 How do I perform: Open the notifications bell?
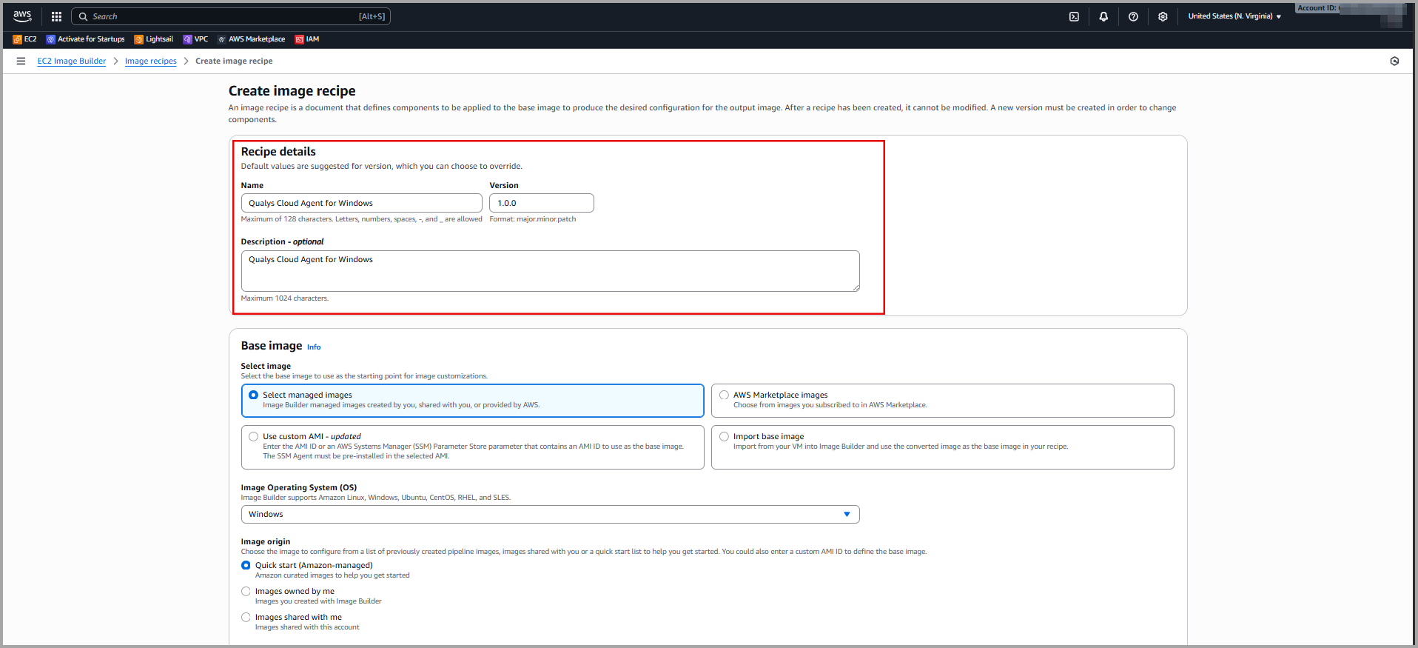pyautogui.click(x=1103, y=16)
